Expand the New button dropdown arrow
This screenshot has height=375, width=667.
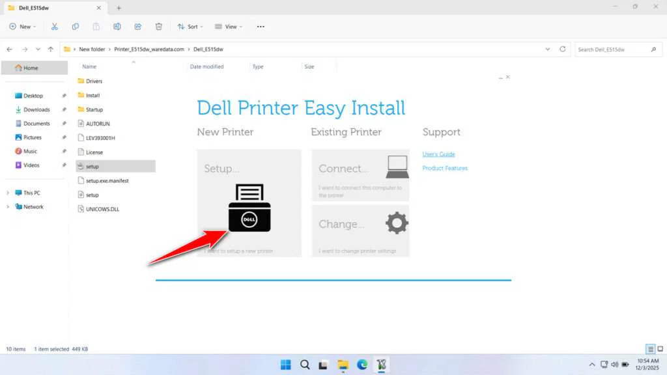35,26
